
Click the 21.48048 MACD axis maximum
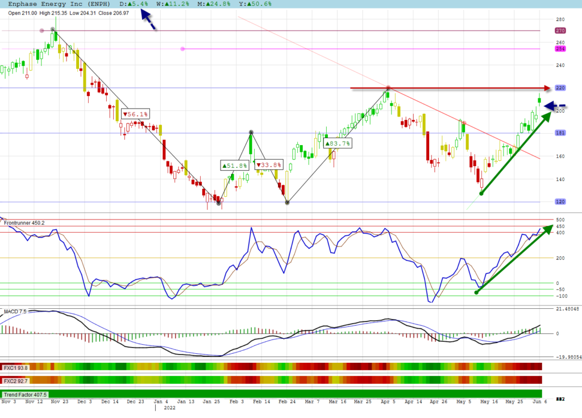pyautogui.click(x=567, y=309)
